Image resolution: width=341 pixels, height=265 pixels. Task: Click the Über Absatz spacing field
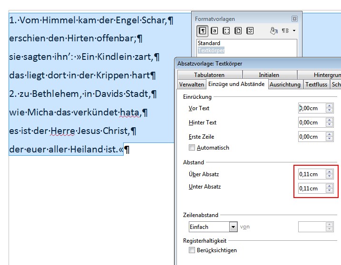(312, 174)
